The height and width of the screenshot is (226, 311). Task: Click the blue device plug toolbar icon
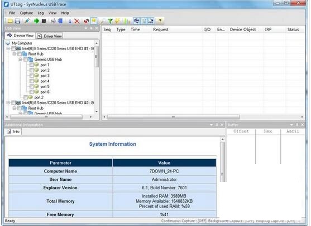coord(60,21)
